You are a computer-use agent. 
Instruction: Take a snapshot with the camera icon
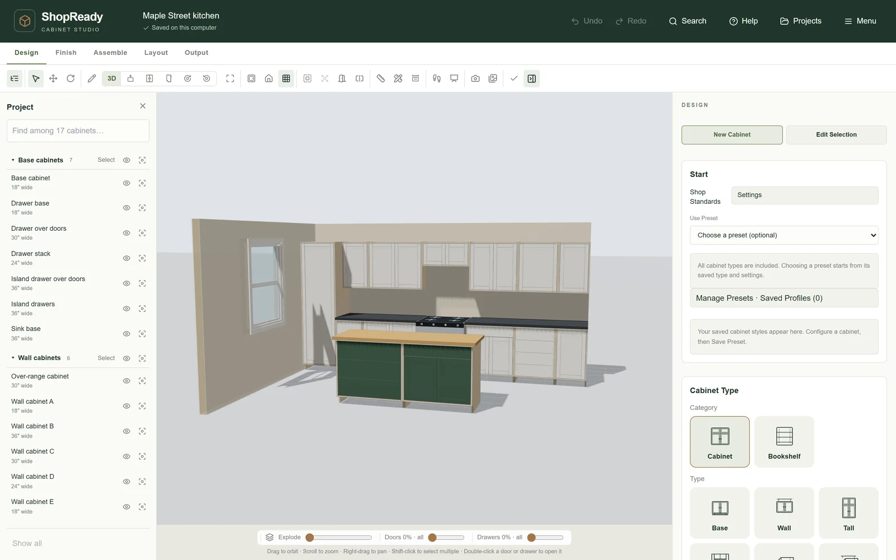click(475, 78)
